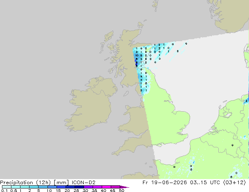Viewport: 249px width, 192px height.
Task: Click the '50' legend scale label
Action: click(x=121, y=190)
